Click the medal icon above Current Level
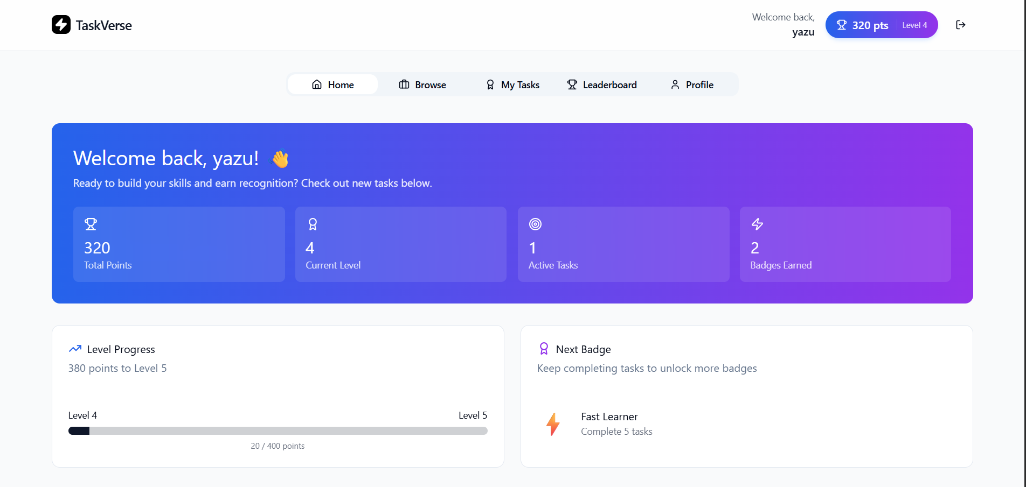Image resolution: width=1026 pixels, height=487 pixels. 313,224
